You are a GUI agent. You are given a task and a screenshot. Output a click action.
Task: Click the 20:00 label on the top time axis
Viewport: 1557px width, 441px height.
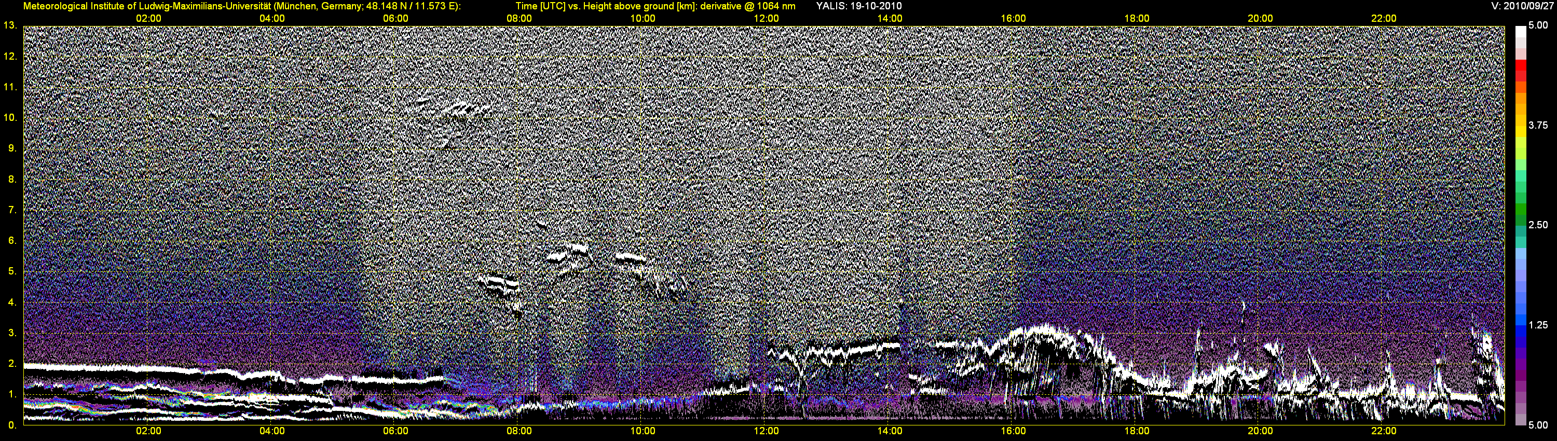click(x=1260, y=19)
